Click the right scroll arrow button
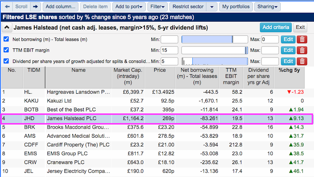This screenshot has height=177, width=314. click(x=35, y=7)
